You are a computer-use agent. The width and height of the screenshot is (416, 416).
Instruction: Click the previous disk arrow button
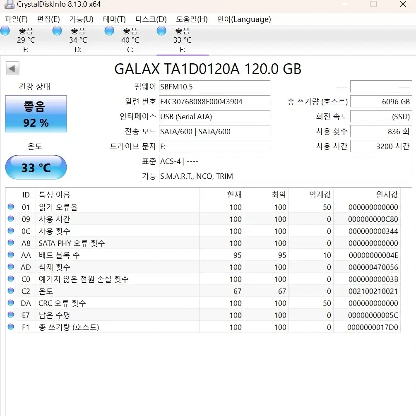12,68
